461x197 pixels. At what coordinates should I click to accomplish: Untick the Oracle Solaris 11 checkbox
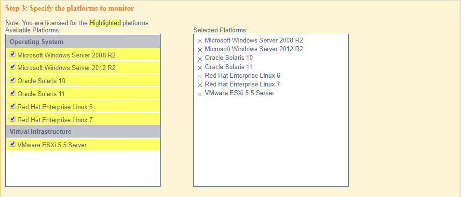[13, 93]
